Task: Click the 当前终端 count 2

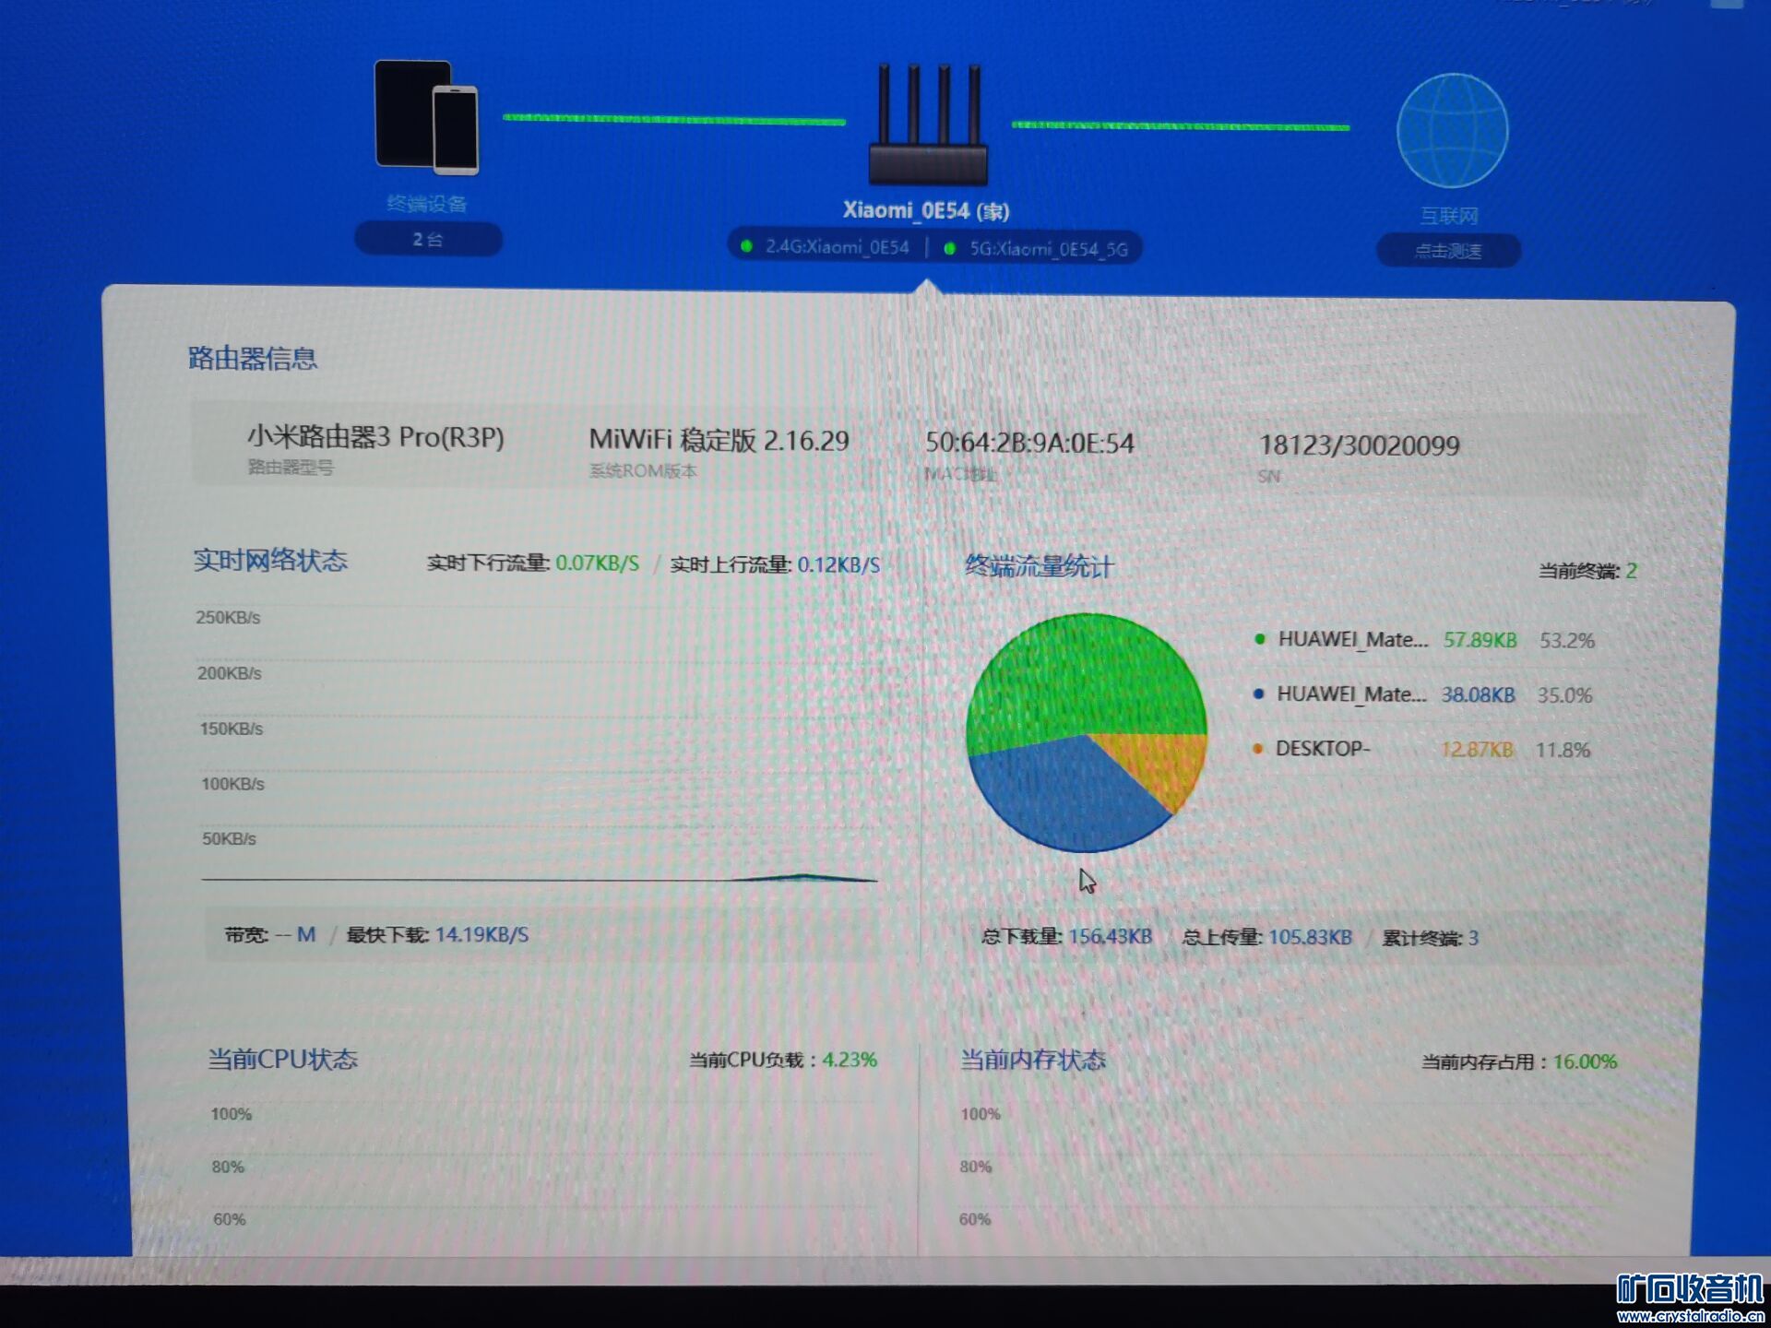Action: pyautogui.click(x=1631, y=571)
